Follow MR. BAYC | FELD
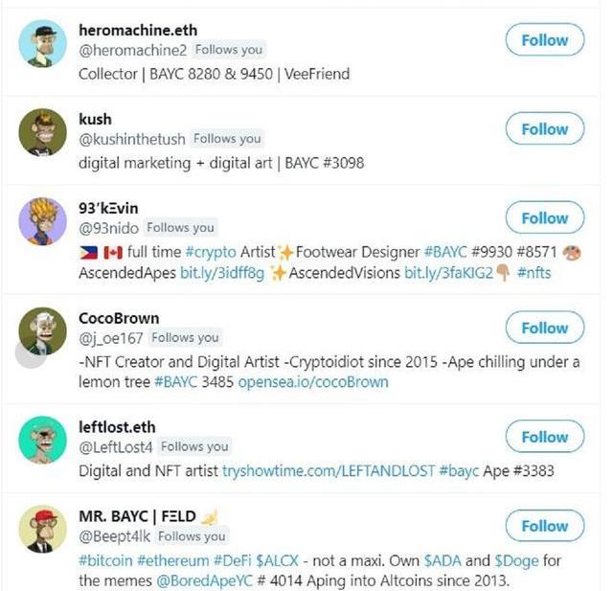 pos(544,526)
